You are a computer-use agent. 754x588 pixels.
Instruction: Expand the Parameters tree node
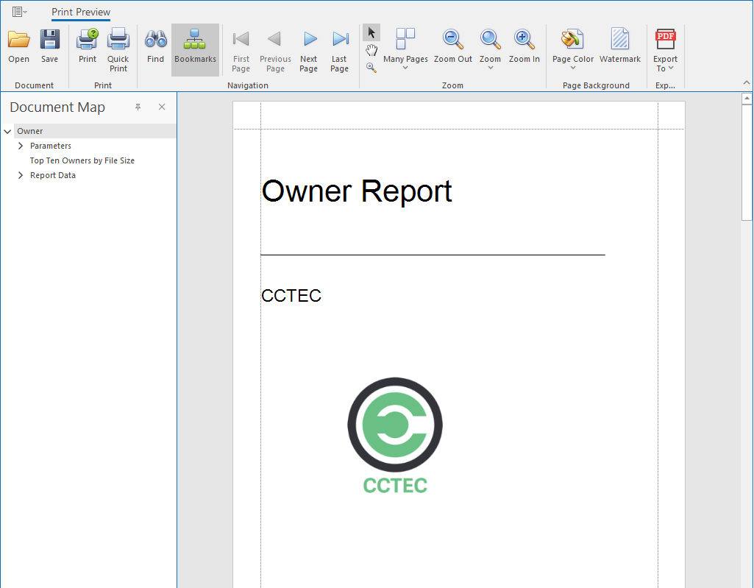tap(20, 146)
